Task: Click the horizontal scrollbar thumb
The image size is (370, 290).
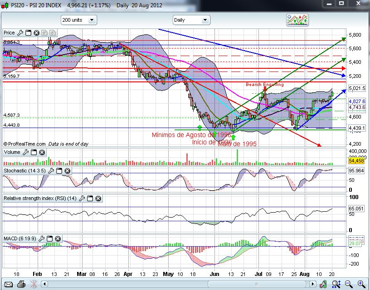Action: pyautogui.click(x=257, y=284)
